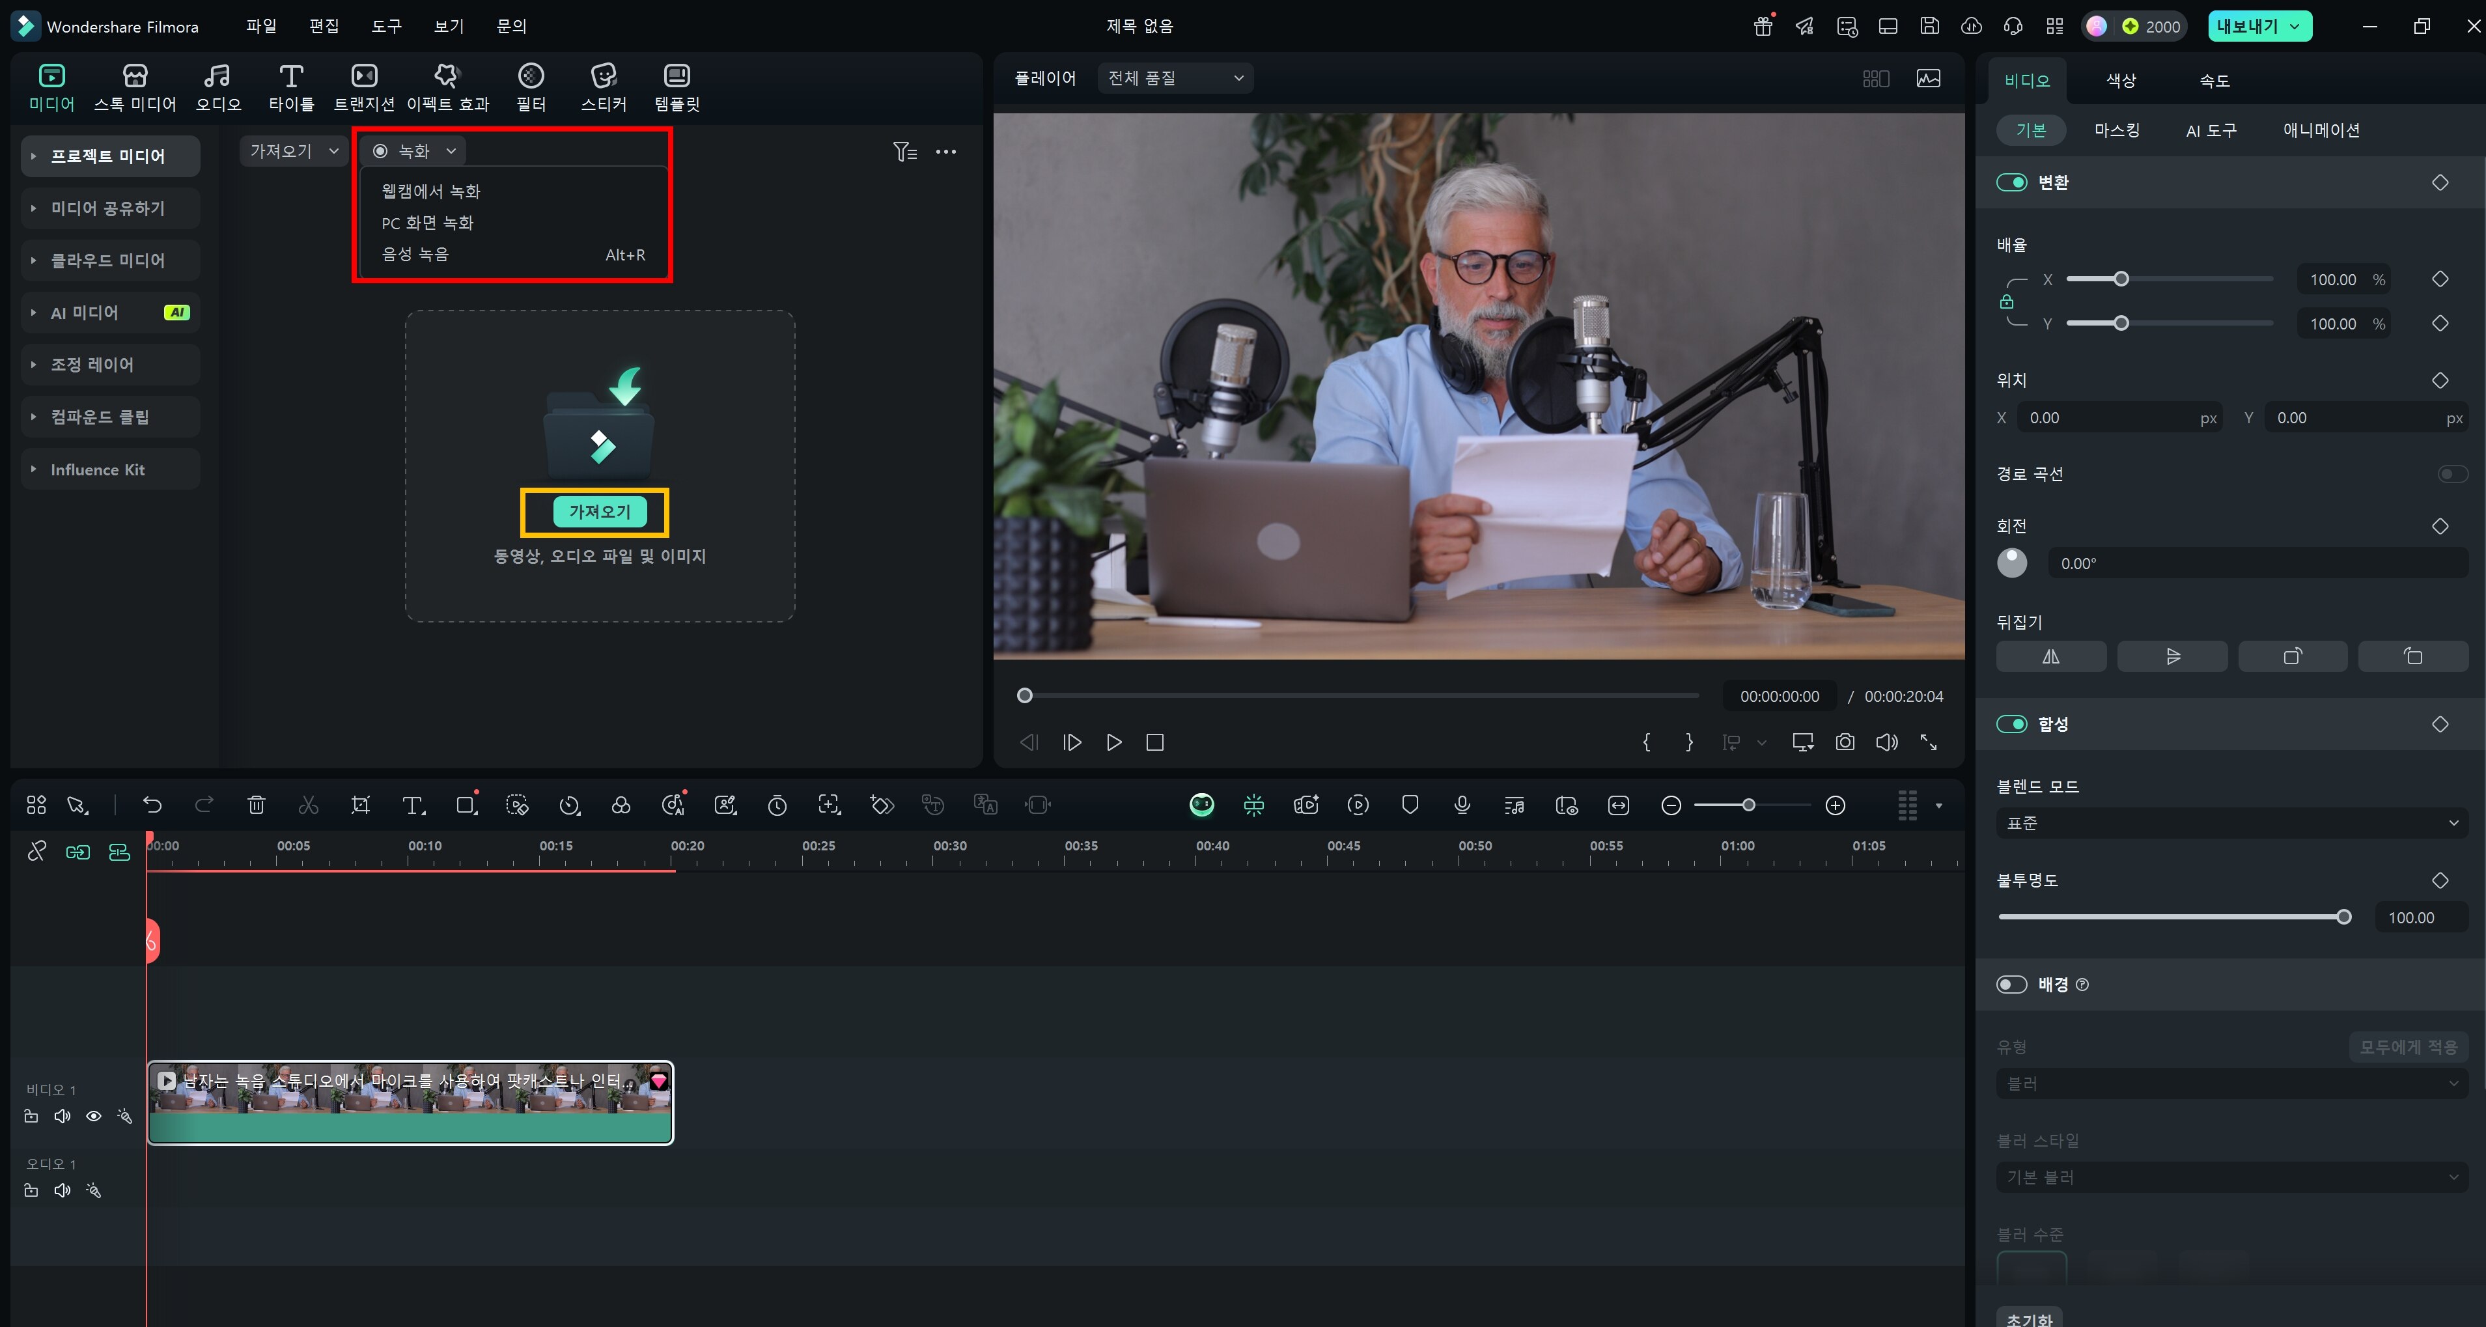Image resolution: width=2486 pixels, height=1327 pixels.
Task: Click the 불투명도 opacity slider handle
Action: [x=2343, y=917]
